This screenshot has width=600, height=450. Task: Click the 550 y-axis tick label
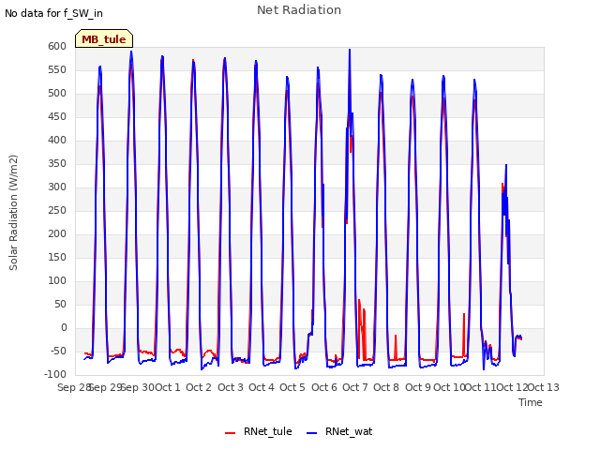click(57, 69)
